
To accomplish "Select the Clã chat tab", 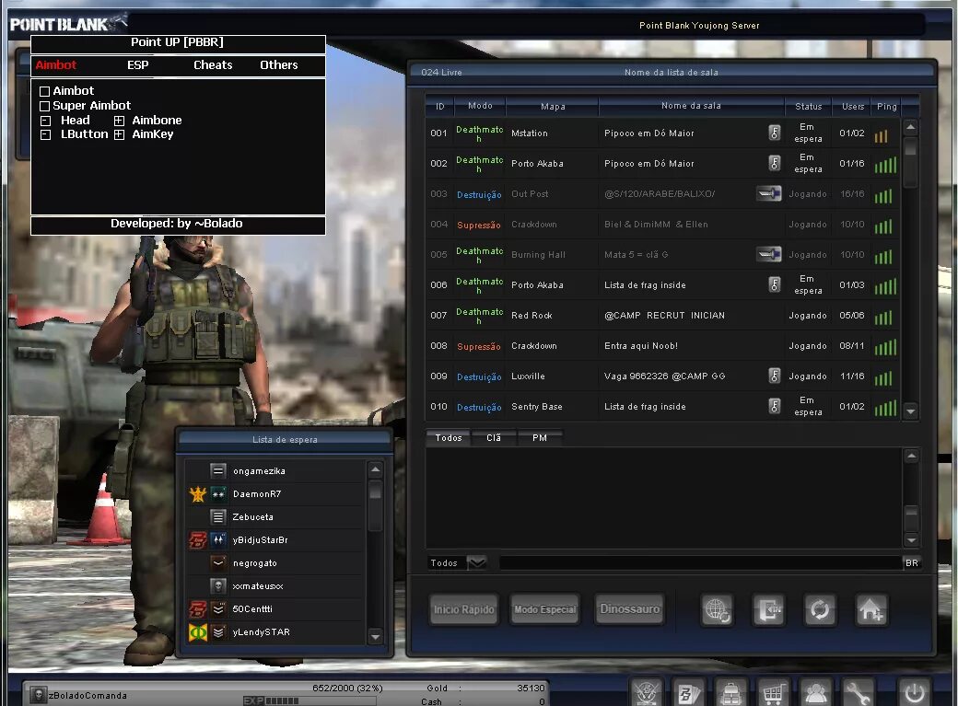I will [494, 438].
